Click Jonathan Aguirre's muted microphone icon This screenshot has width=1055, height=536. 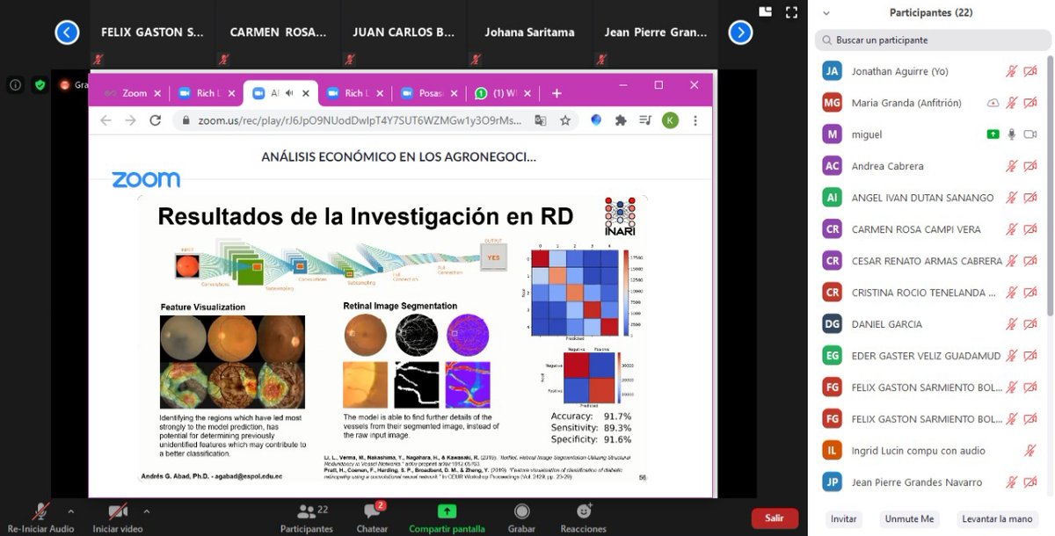tap(1012, 71)
